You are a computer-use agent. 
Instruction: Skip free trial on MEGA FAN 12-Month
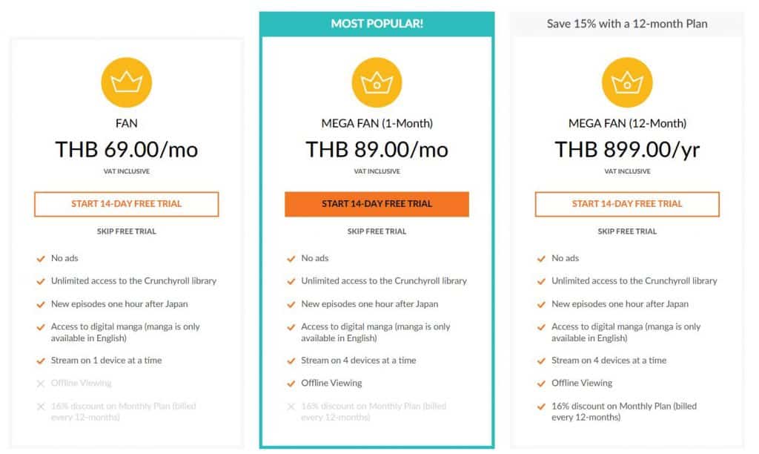(x=627, y=231)
